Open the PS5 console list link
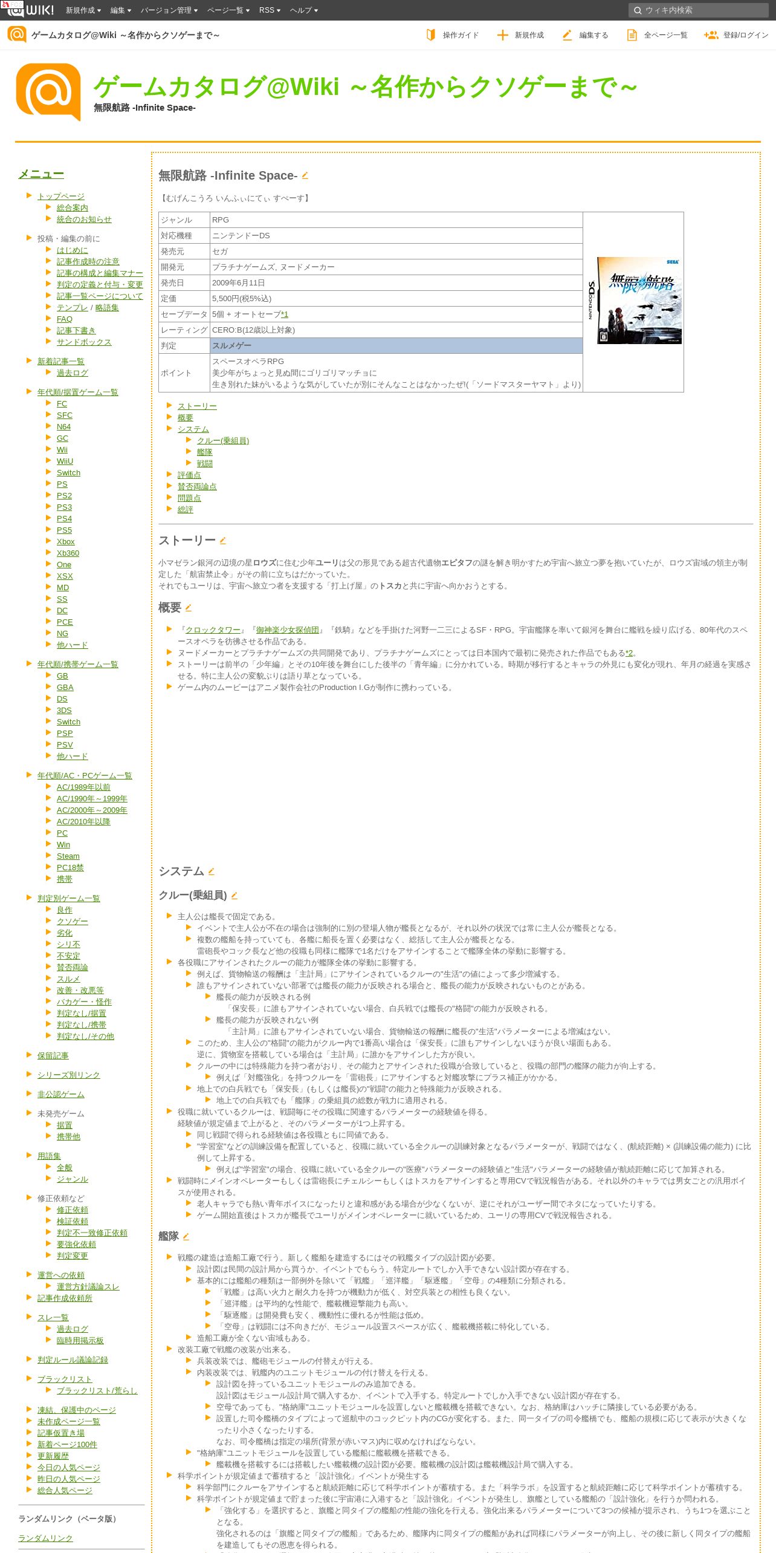Screen dimensions: 776x1553 [64, 530]
